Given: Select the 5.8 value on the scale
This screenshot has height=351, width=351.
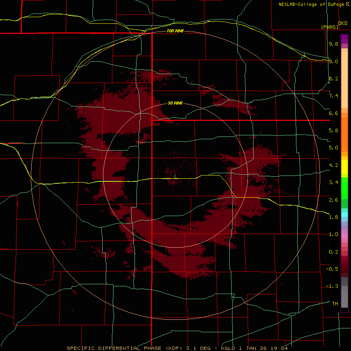Looking at the screenshot, I should click(x=333, y=131).
